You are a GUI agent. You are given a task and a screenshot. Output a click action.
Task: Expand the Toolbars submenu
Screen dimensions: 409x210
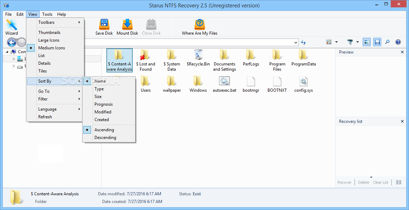55,22
